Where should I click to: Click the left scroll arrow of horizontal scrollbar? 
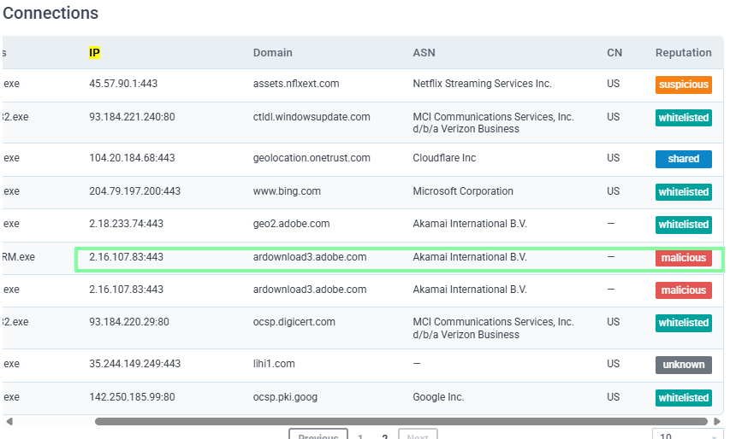(9, 421)
